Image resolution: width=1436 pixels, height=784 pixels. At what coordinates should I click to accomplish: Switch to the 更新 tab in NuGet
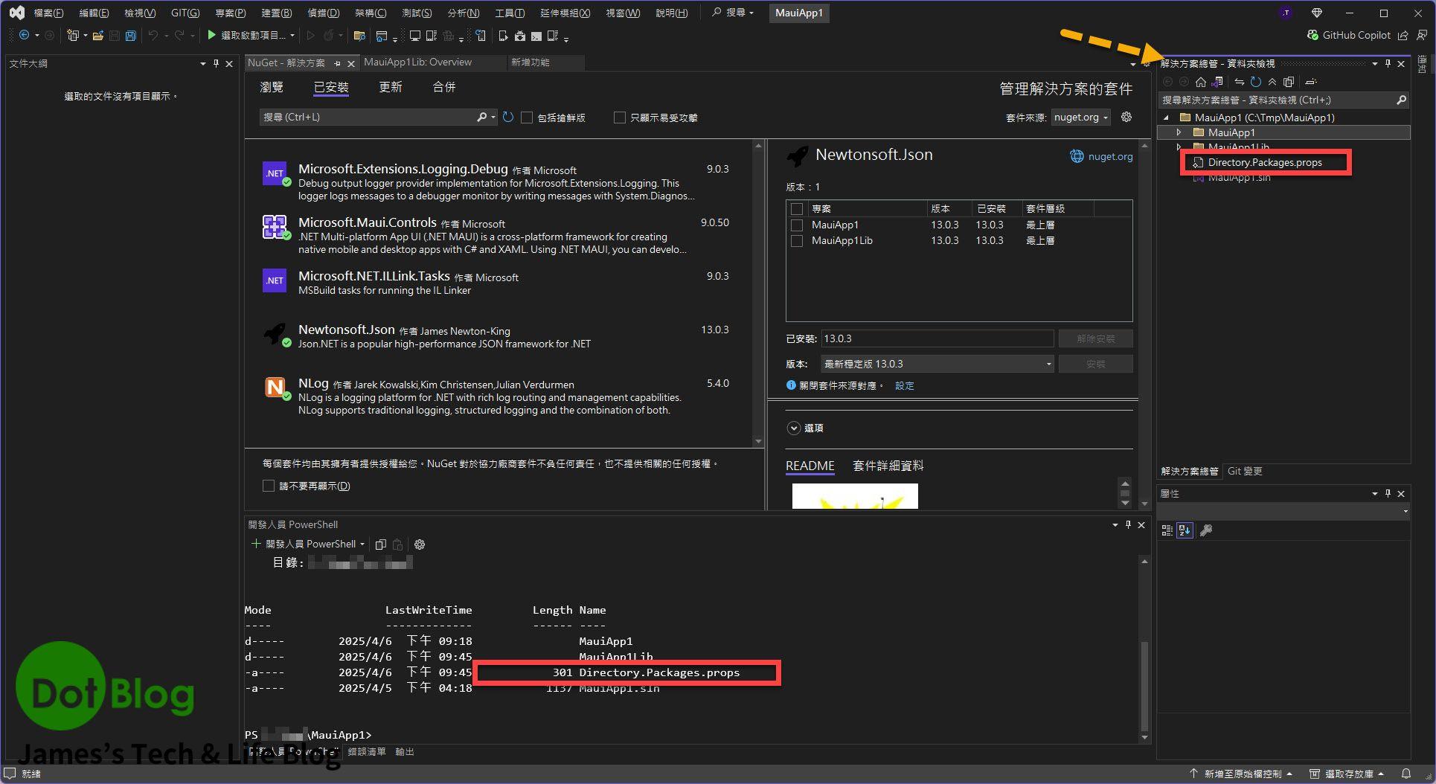390,87
